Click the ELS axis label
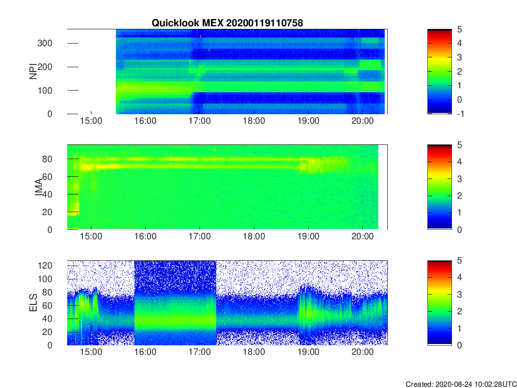 coord(32,303)
